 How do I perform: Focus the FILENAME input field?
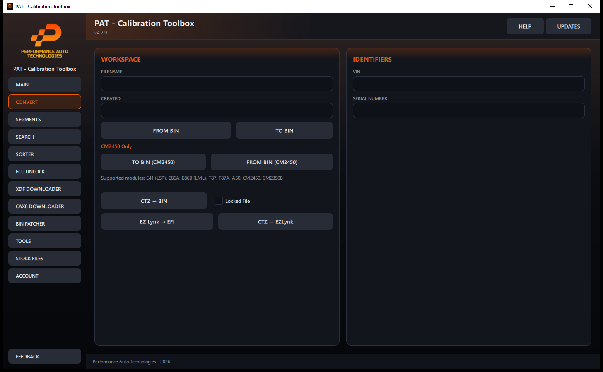tap(217, 84)
